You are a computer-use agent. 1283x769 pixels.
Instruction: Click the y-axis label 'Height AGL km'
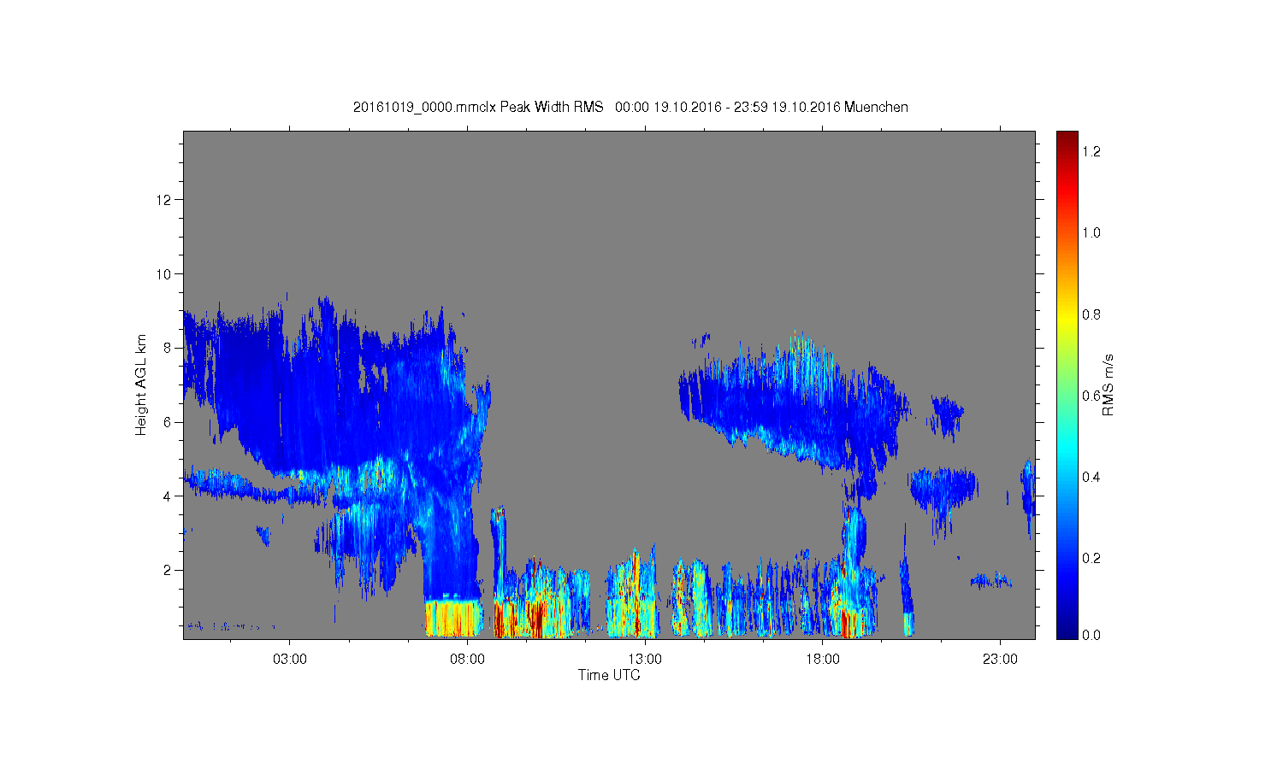coord(141,384)
